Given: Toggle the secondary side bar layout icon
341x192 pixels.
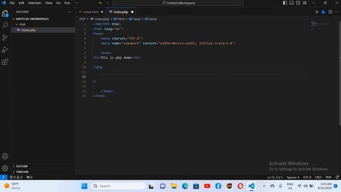Looking at the screenshot, I should coord(298,3).
